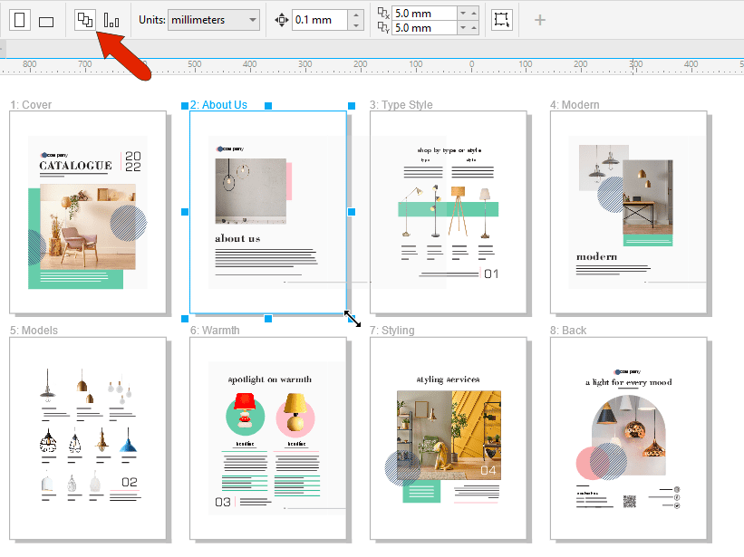Click the plus to add a new page

[x=539, y=19]
